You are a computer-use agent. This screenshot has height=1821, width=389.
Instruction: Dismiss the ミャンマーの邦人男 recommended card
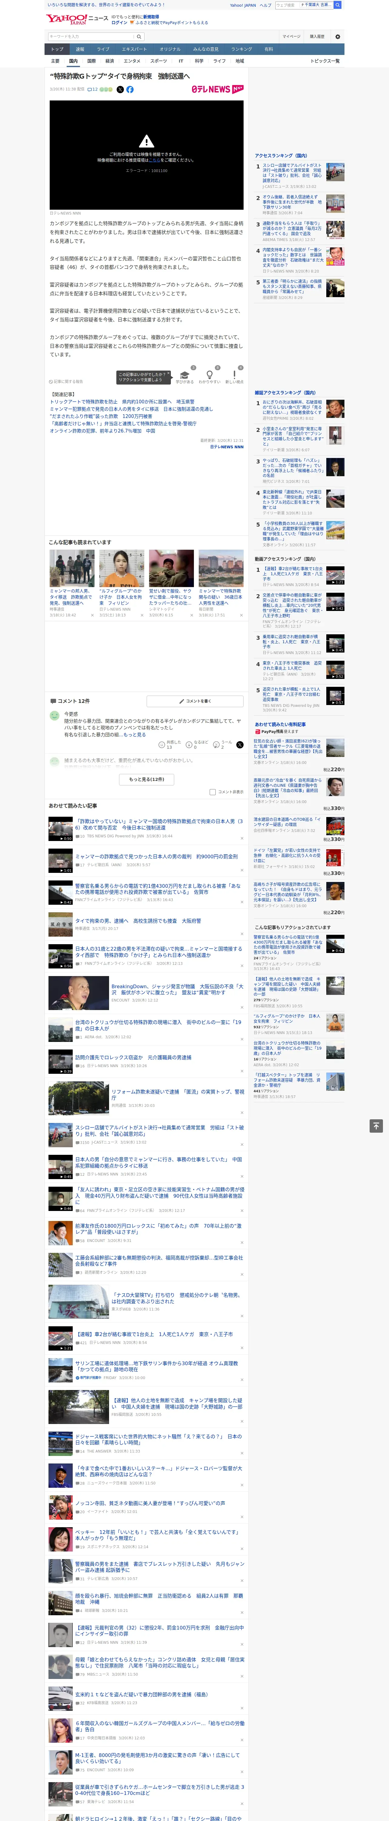[x=92, y=615]
